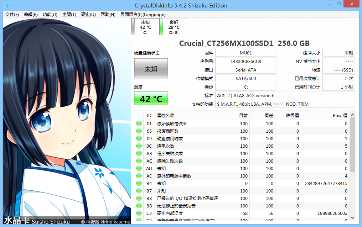This screenshot has width=362, height=227.
Task: Click status circle icon for attribute AB
Action: pos(139,153)
